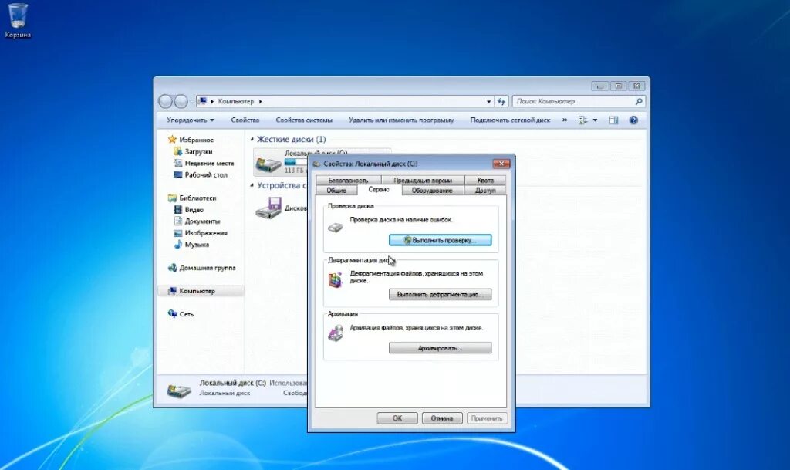Collapse the Жесткие диски group

coord(252,139)
